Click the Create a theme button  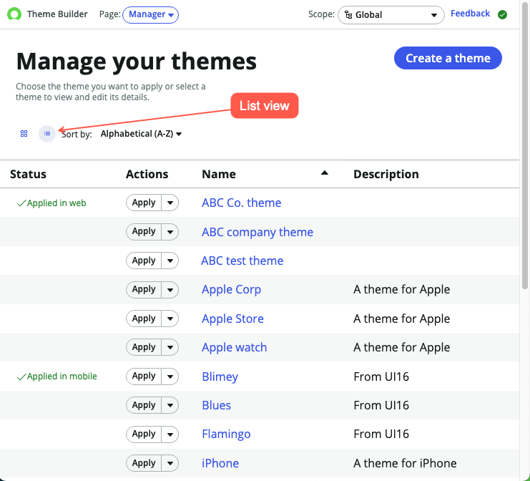[448, 58]
